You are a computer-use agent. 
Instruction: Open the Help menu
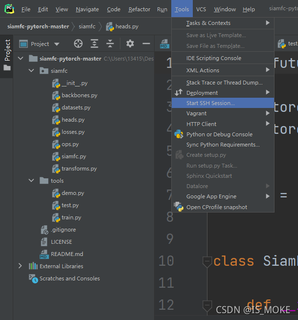[249, 9]
